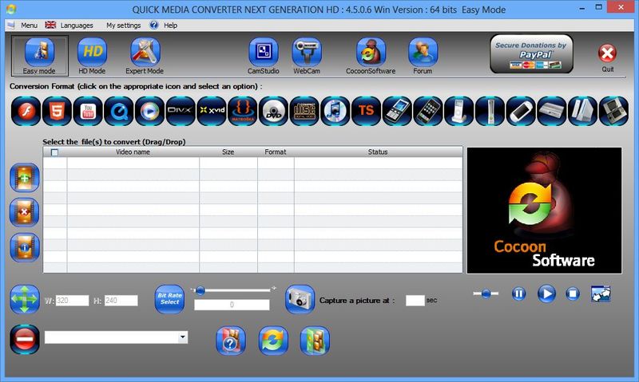Play the preview video
The width and height of the screenshot is (639, 382).
click(x=546, y=293)
